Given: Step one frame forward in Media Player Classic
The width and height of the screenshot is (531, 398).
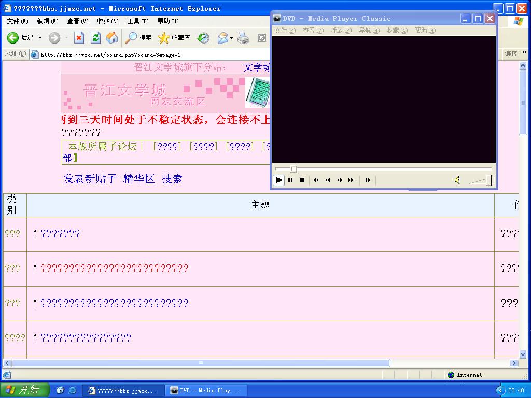Looking at the screenshot, I should tap(368, 180).
